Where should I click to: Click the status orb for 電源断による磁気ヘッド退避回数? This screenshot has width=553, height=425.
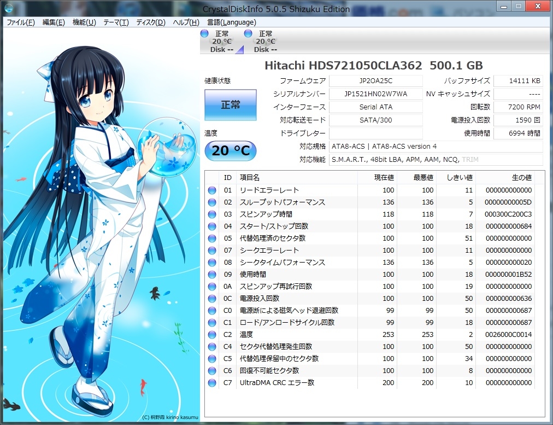click(x=212, y=310)
